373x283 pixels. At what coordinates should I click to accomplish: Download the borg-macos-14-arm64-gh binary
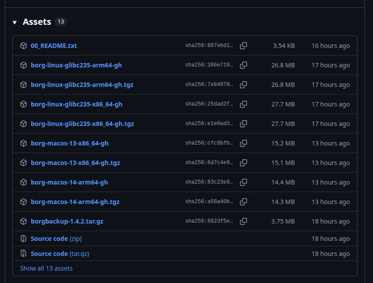point(69,182)
